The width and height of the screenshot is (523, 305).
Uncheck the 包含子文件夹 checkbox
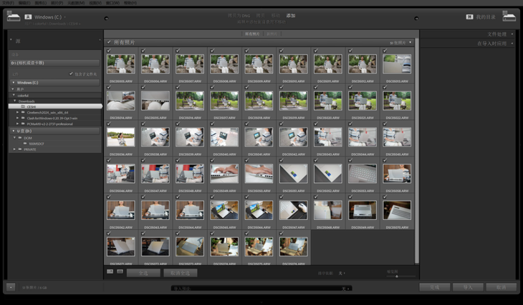click(71, 74)
